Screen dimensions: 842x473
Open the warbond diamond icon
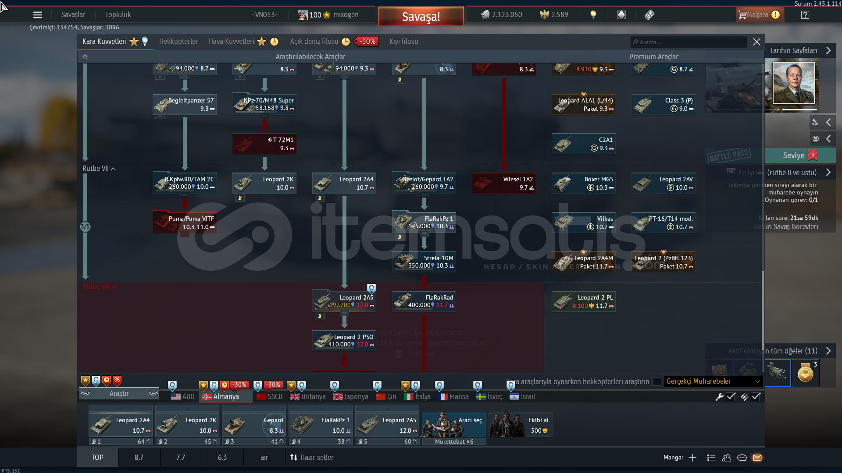621,15
